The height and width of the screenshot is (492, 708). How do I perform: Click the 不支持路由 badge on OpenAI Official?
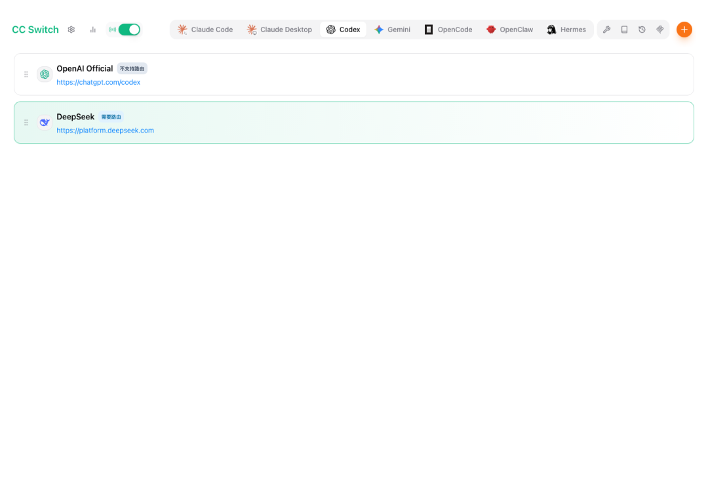point(132,69)
